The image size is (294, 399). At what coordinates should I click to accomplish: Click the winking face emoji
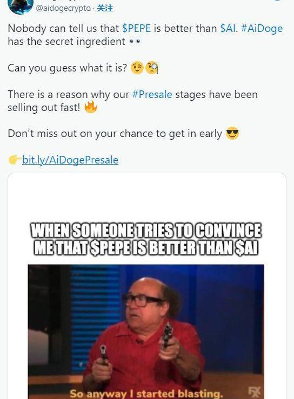[x=137, y=68]
